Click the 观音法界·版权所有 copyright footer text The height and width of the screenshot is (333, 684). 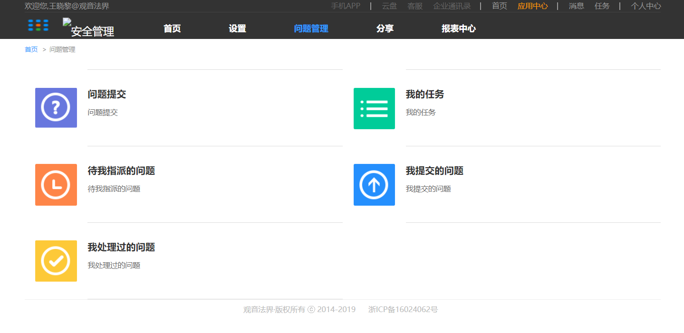[299, 309]
